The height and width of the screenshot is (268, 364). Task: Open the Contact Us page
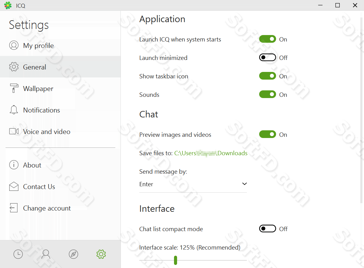coord(60,187)
